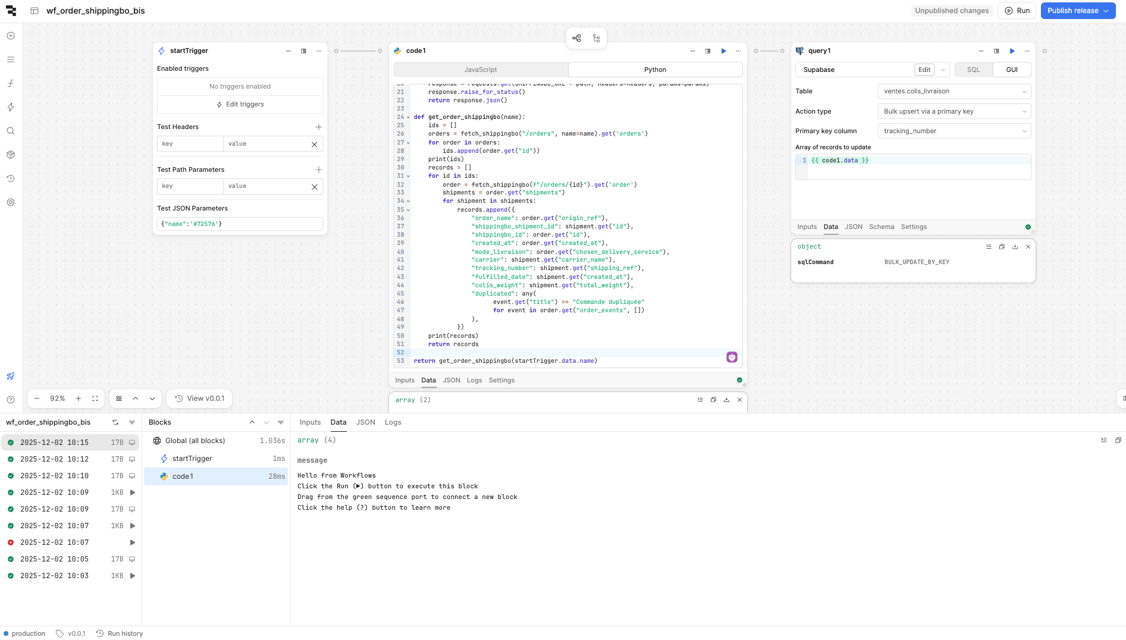Open the AI assistant icon in code editor
Screen dimensions: 1126x640
732,357
